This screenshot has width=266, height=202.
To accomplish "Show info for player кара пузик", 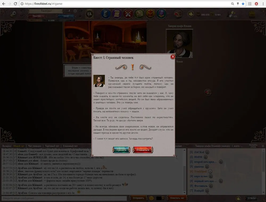I will tap(210, 176).
